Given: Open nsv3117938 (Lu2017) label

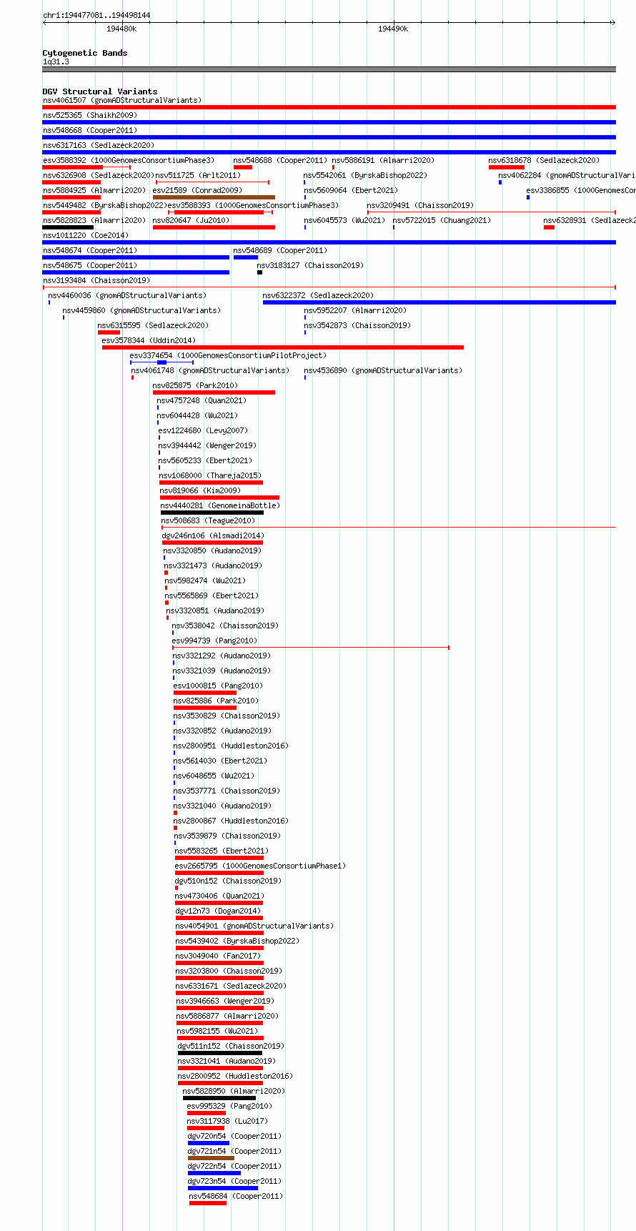Looking at the screenshot, I should click(228, 1121).
